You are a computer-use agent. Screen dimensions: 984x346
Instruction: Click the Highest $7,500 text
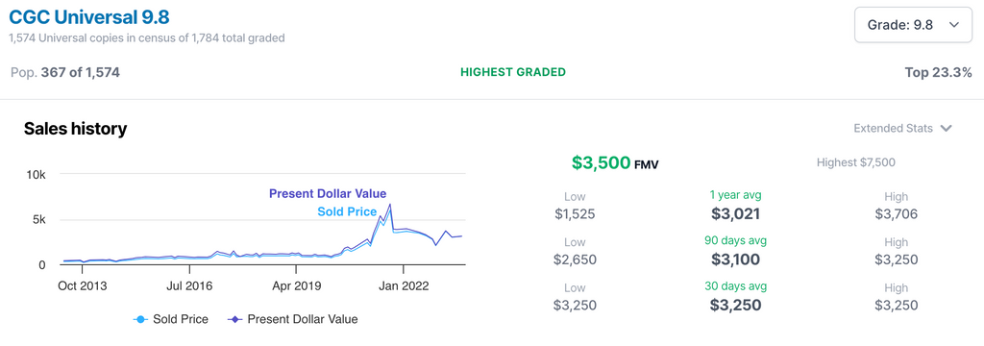point(856,162)
